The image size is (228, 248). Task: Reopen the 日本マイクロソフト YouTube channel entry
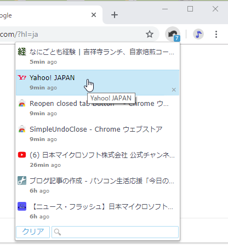(x=98, y=160)
